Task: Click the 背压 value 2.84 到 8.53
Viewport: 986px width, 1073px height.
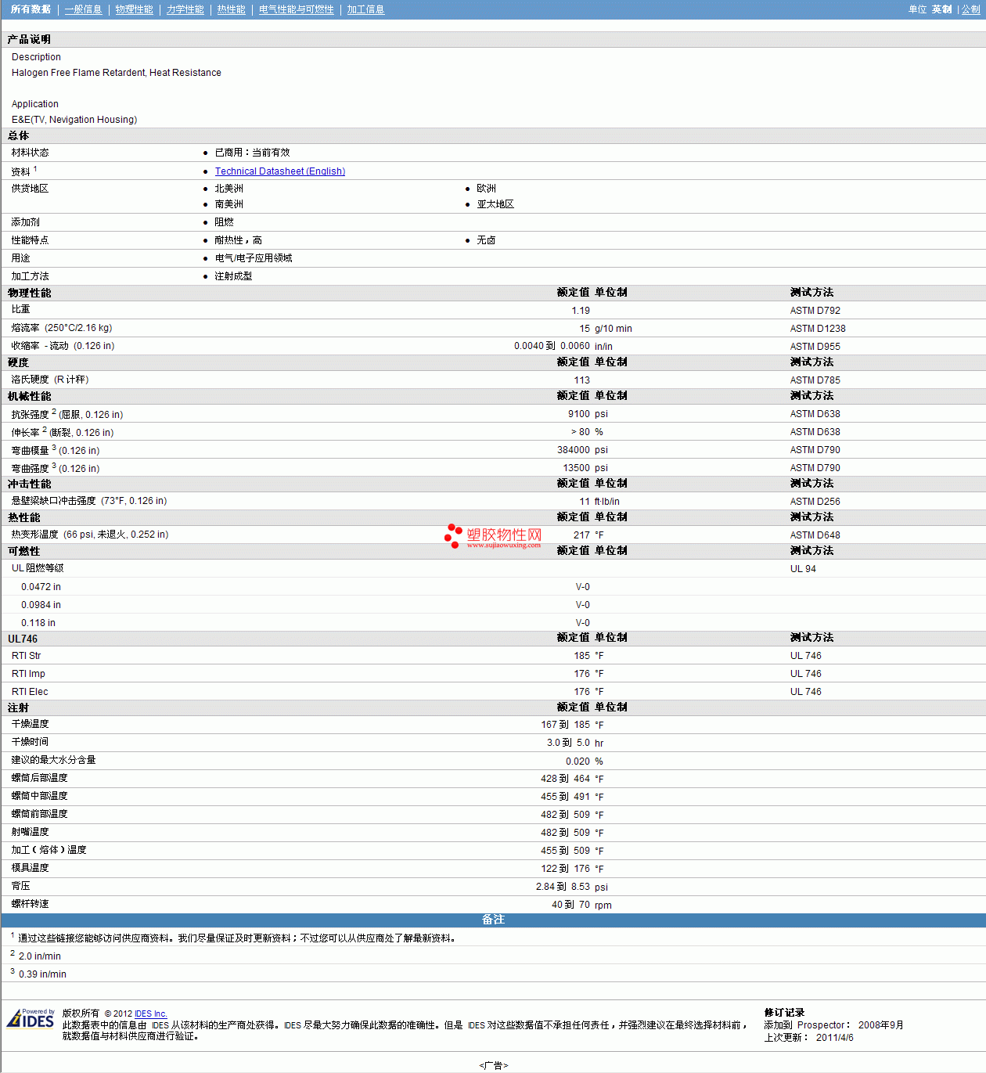Action: 563,887
